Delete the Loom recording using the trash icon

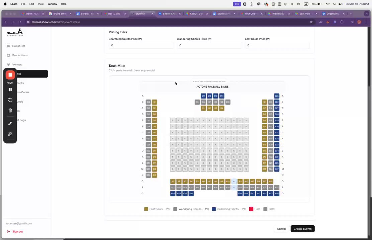(10, 110)
